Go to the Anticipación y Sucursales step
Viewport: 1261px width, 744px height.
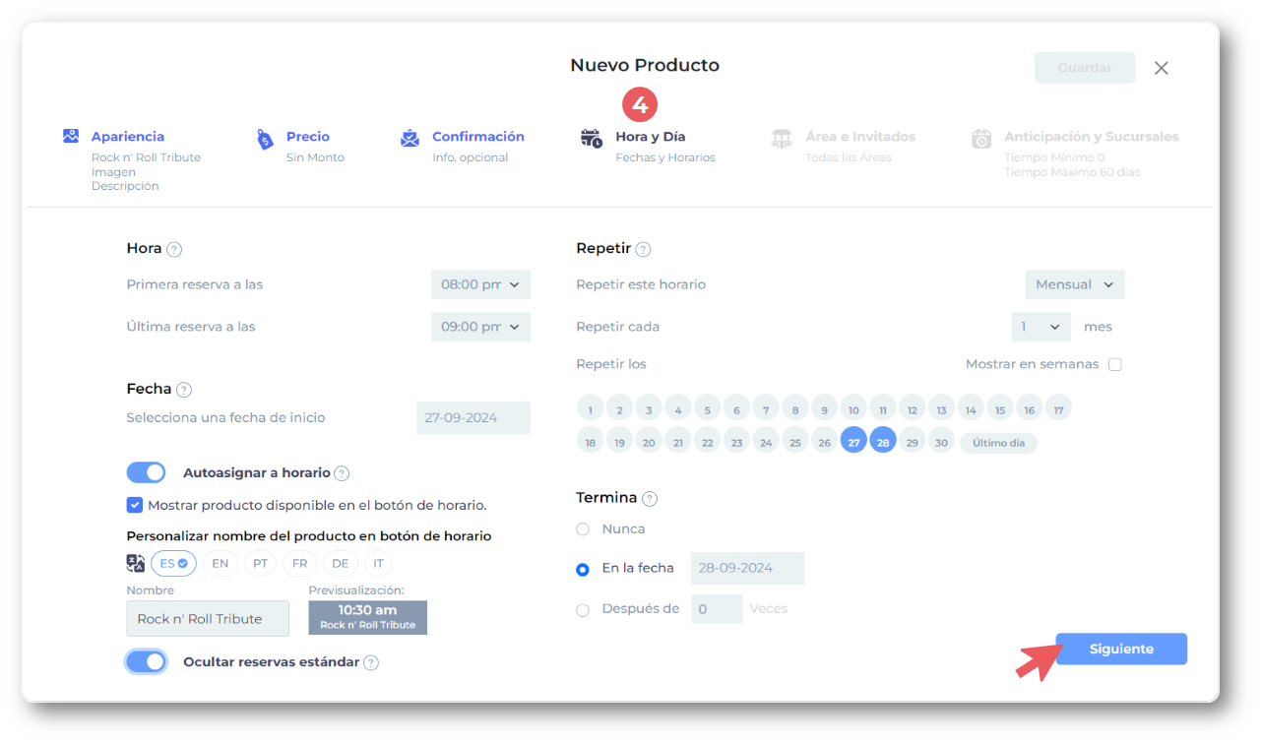[x=1092, y=137]
